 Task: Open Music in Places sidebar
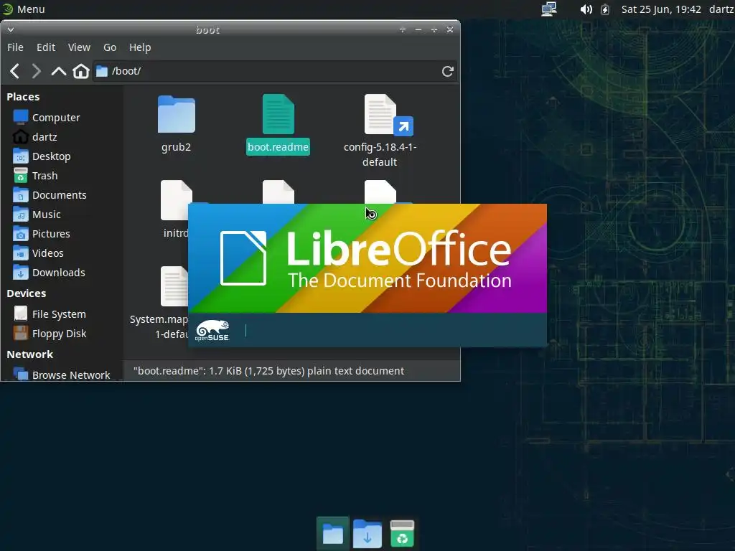coord(37,214)
